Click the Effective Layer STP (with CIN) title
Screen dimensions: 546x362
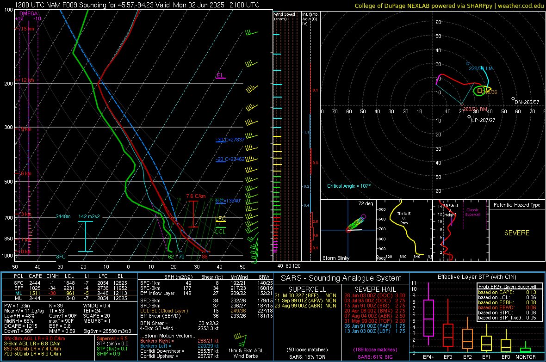pos(477,277)
